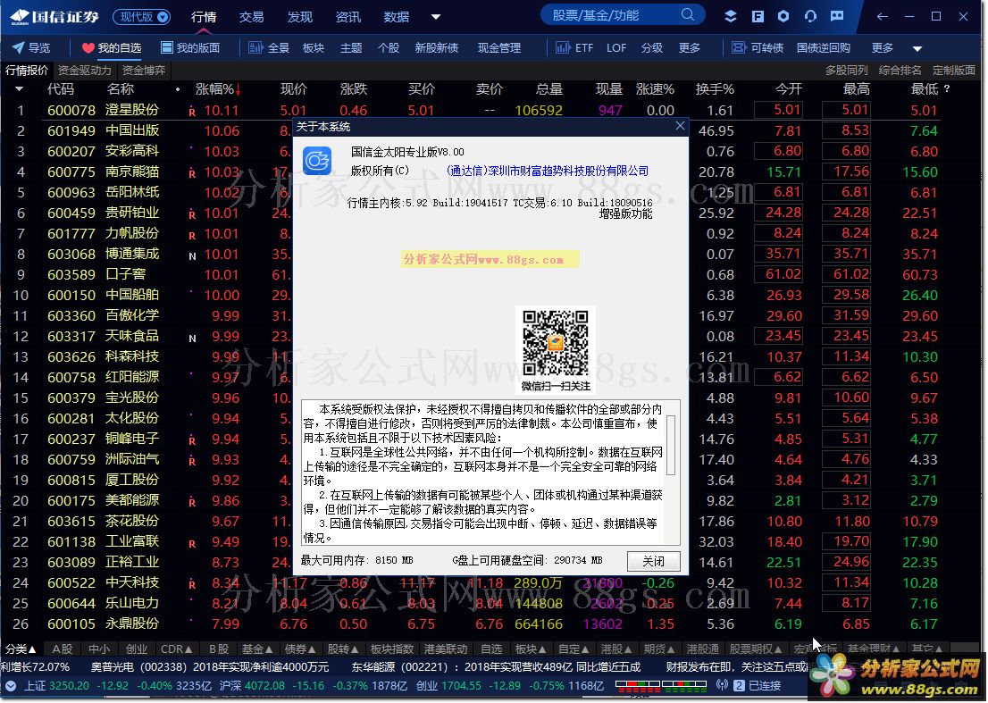Viewport: 988px width, 703px height.
Task: Click 综合排名 ranking link
Action: [x=900, y=71]
